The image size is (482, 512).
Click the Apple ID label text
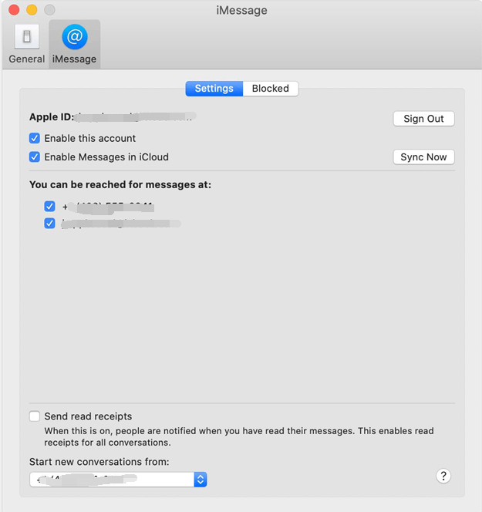(52, 117)
